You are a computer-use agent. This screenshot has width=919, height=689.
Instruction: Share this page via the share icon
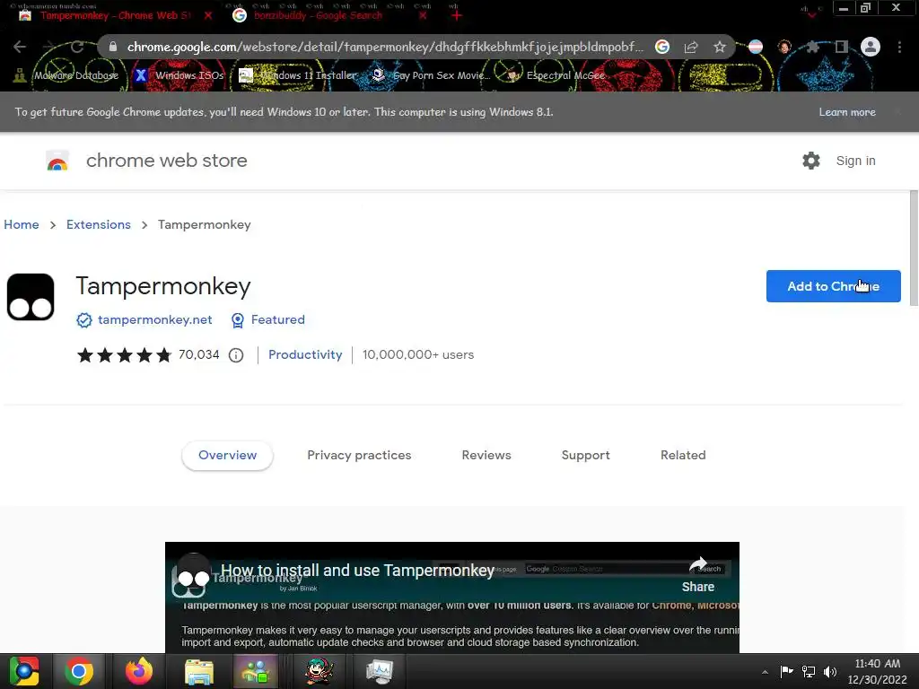pyautogui.click(x=691, y=47)
